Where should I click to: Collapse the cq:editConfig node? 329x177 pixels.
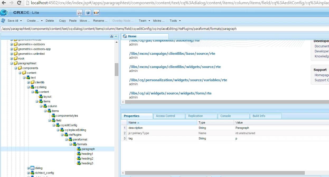tap(54, 125)
